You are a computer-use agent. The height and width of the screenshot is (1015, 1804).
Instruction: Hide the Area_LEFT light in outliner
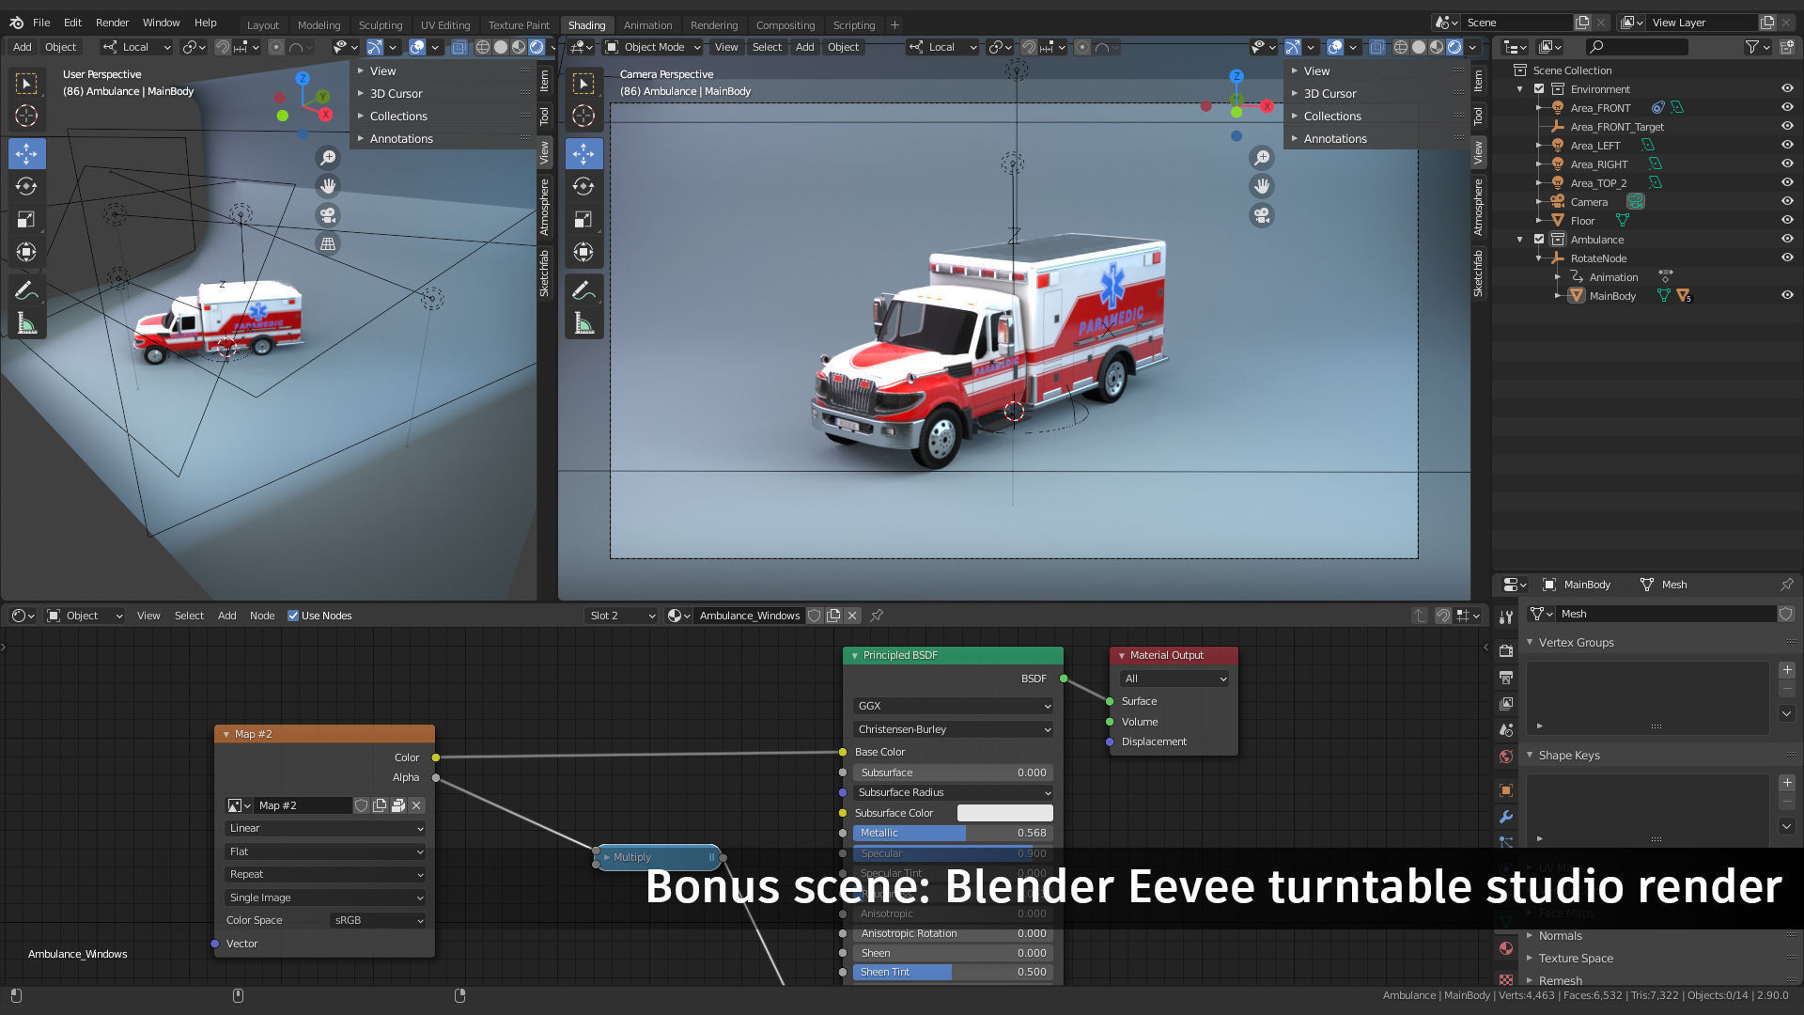(x=1787, y=145)
